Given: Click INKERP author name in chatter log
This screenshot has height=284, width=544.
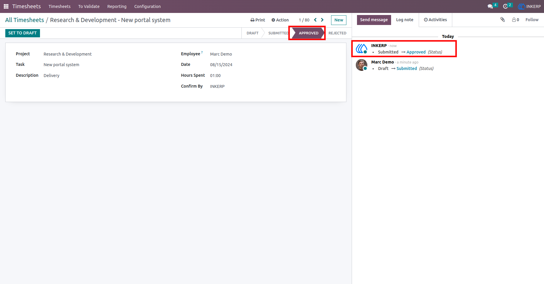Looking at the screenshot, I should [x=379, y=46].
